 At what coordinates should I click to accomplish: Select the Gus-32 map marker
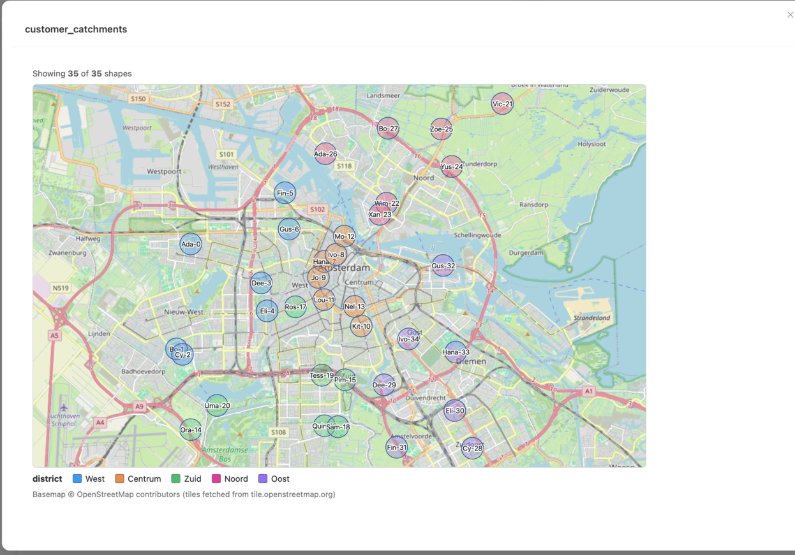pos(443,266)
